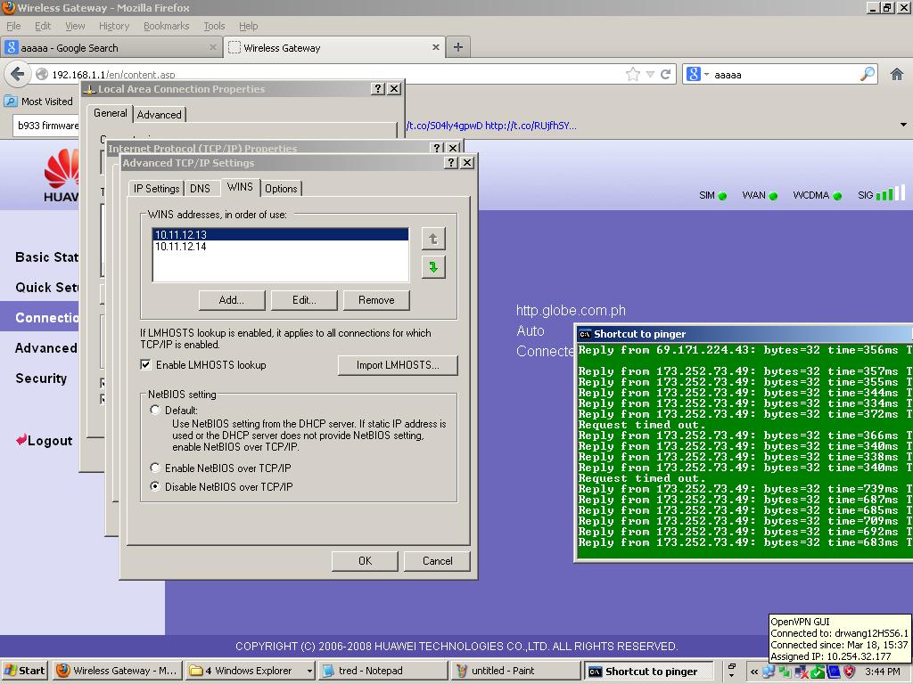Open the Advanced tab in Local Area Connection Properties
Image resolution: width=913 pixels, height=684 pixels.
[x=159, y=115]
